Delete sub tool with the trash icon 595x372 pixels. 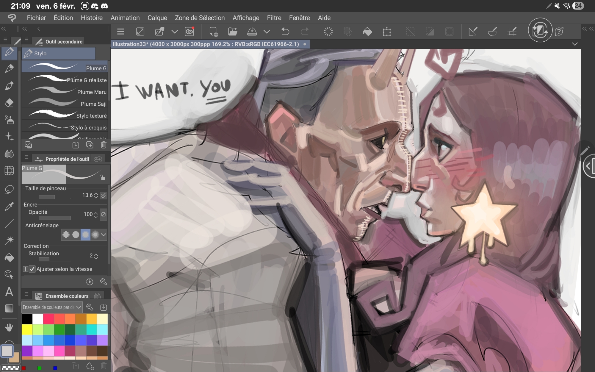coord(104,145)
